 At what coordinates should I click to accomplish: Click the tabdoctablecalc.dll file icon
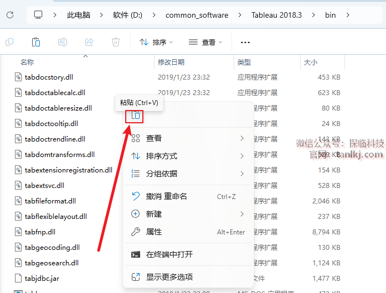18,92
